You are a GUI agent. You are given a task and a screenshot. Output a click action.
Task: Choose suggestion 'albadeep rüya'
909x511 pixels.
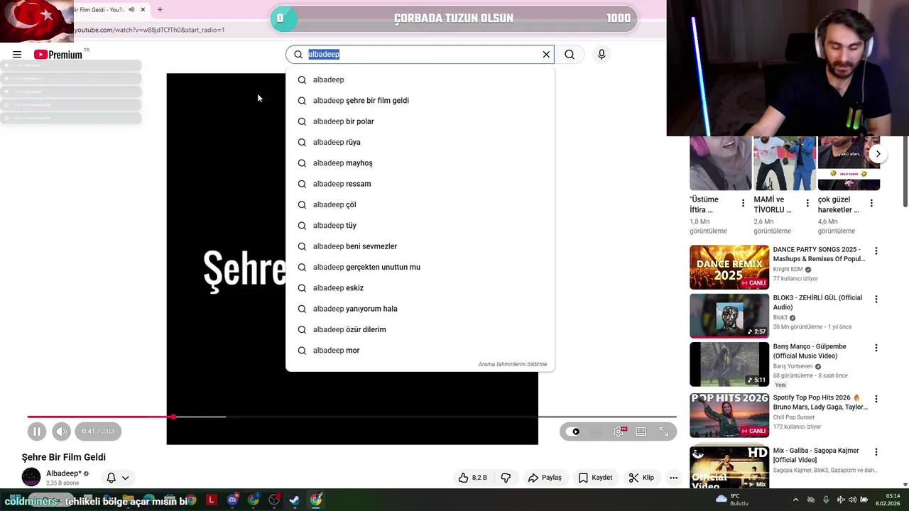tap(420, 142)
